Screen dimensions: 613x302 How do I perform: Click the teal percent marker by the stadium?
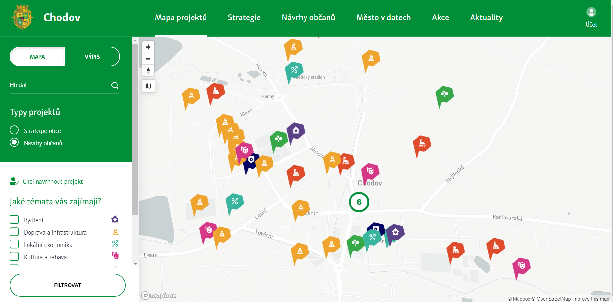pyautogui.click(x=294, y=70)
